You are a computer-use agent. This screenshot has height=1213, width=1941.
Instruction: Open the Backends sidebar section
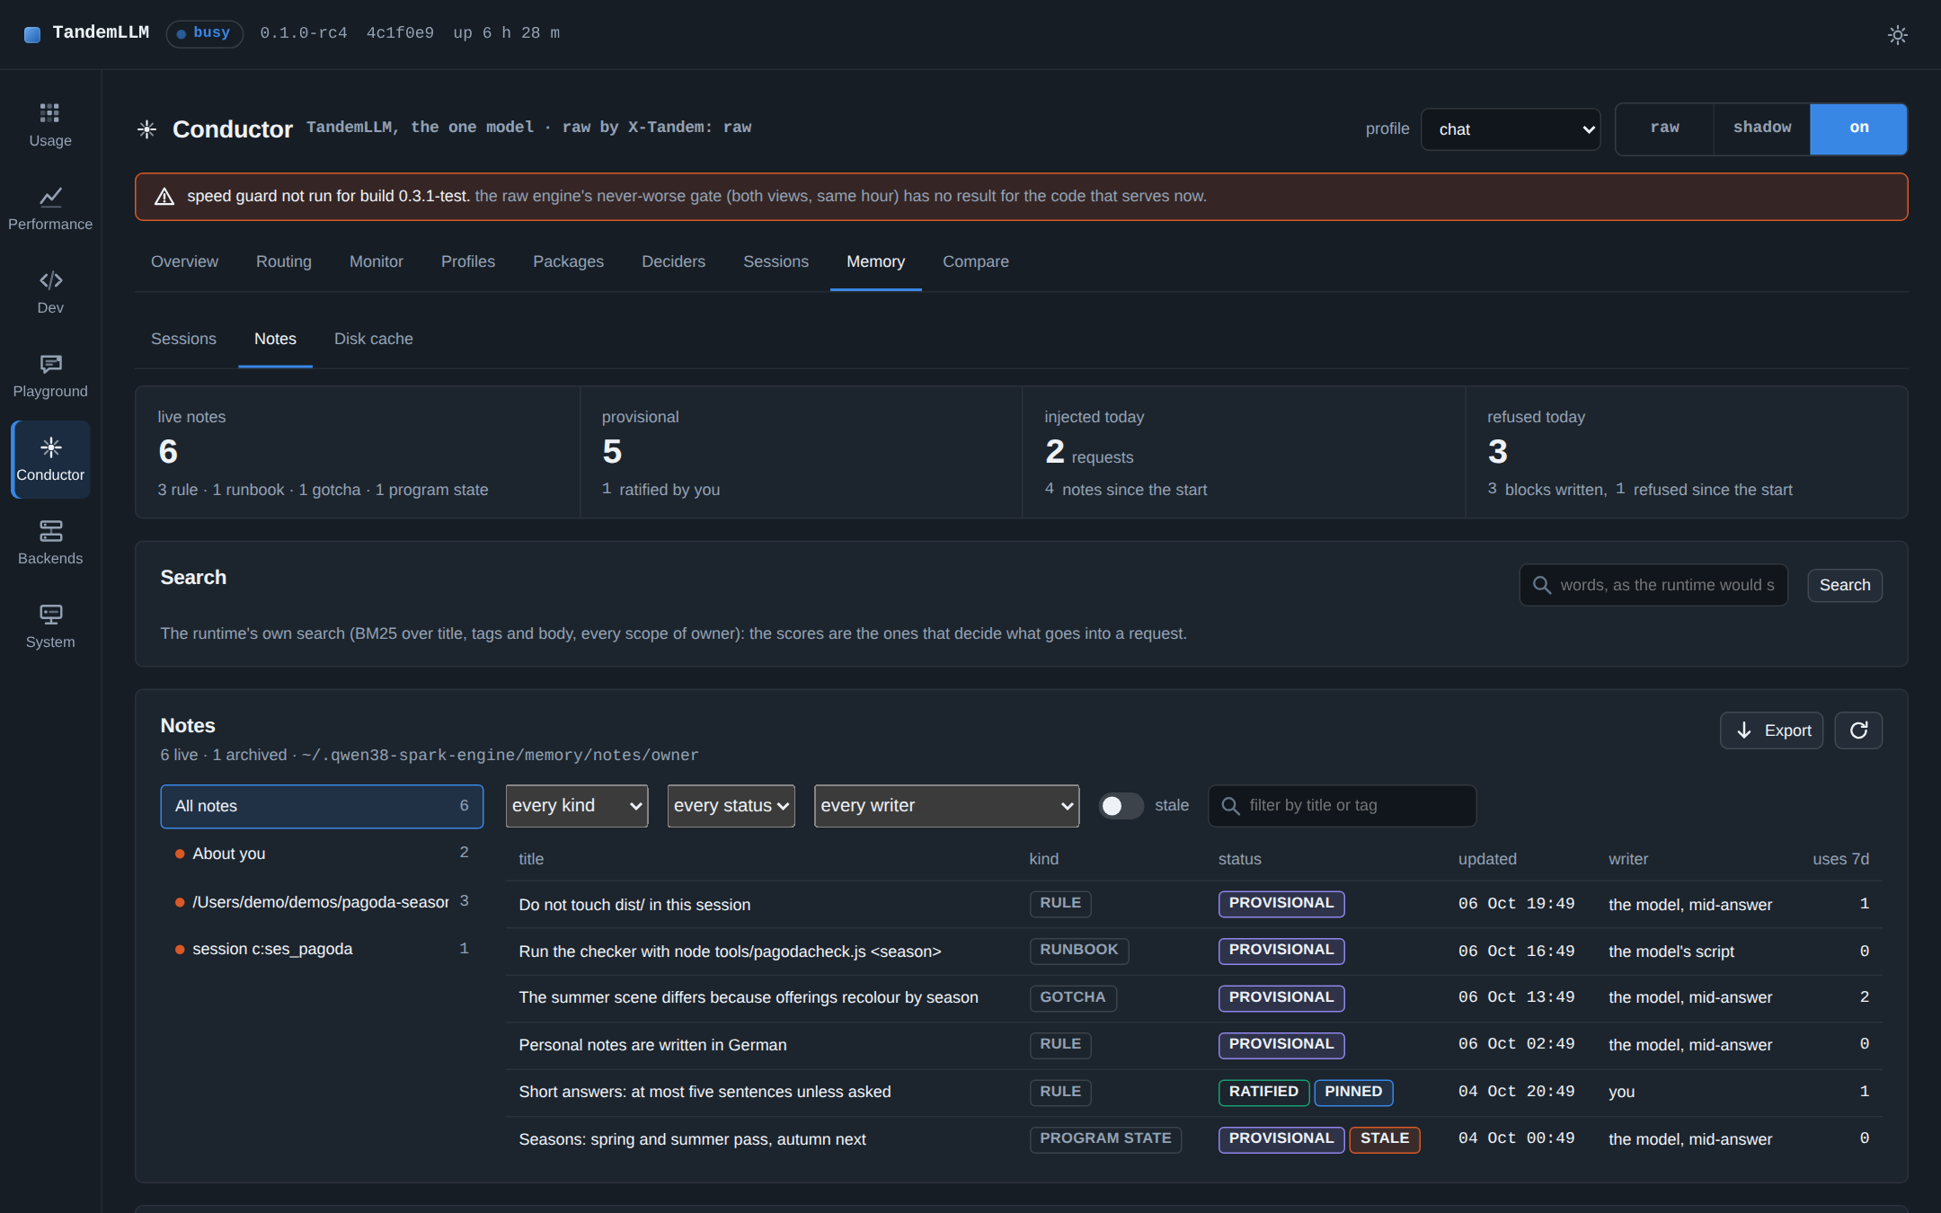click(x=50, y=543)
